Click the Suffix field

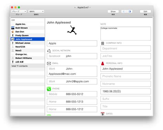click(x=126, y=99)
